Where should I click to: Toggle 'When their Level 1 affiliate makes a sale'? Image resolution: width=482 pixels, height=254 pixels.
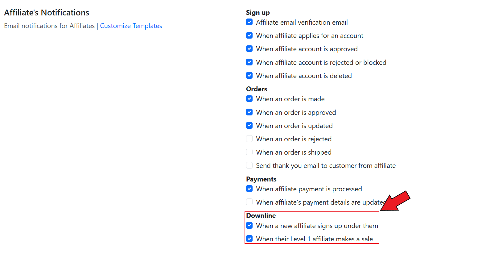[x=249, y=239]
